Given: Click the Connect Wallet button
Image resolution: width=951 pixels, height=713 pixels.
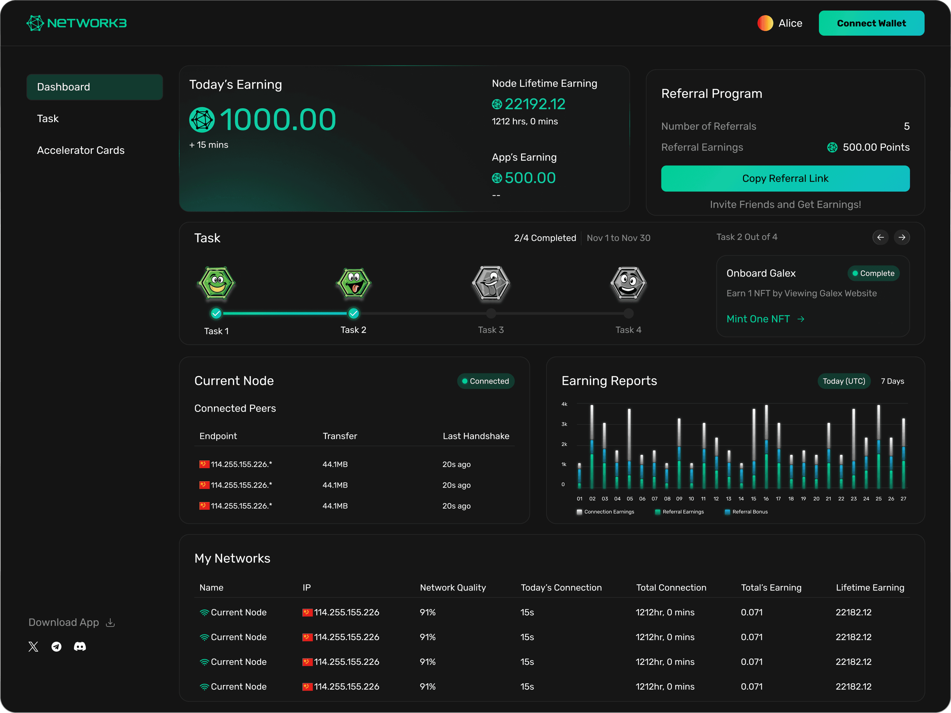Looking at the screenshot, I should (871, 23).
